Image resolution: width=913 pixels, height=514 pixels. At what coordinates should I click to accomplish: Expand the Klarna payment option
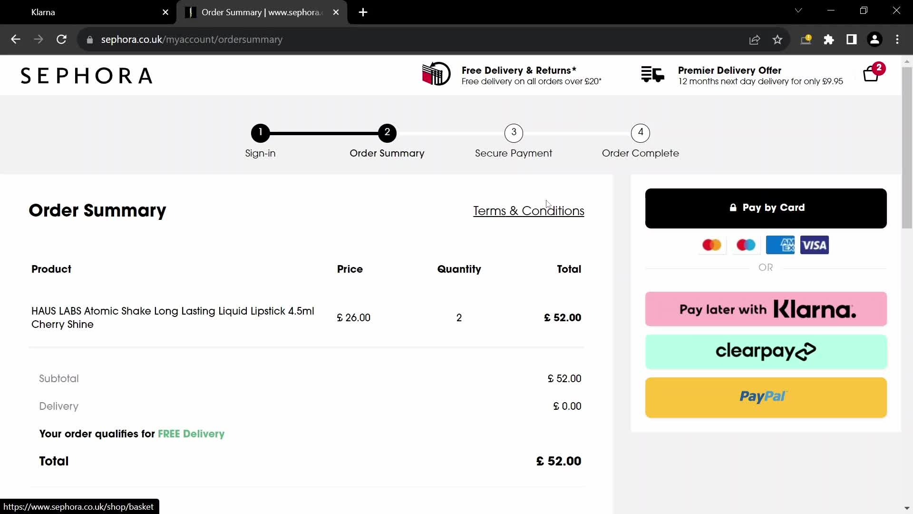pos(766,309)
